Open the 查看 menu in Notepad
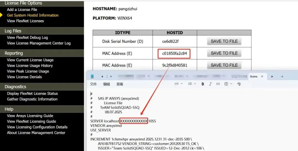Screen dimensions: 298x151 120,84
